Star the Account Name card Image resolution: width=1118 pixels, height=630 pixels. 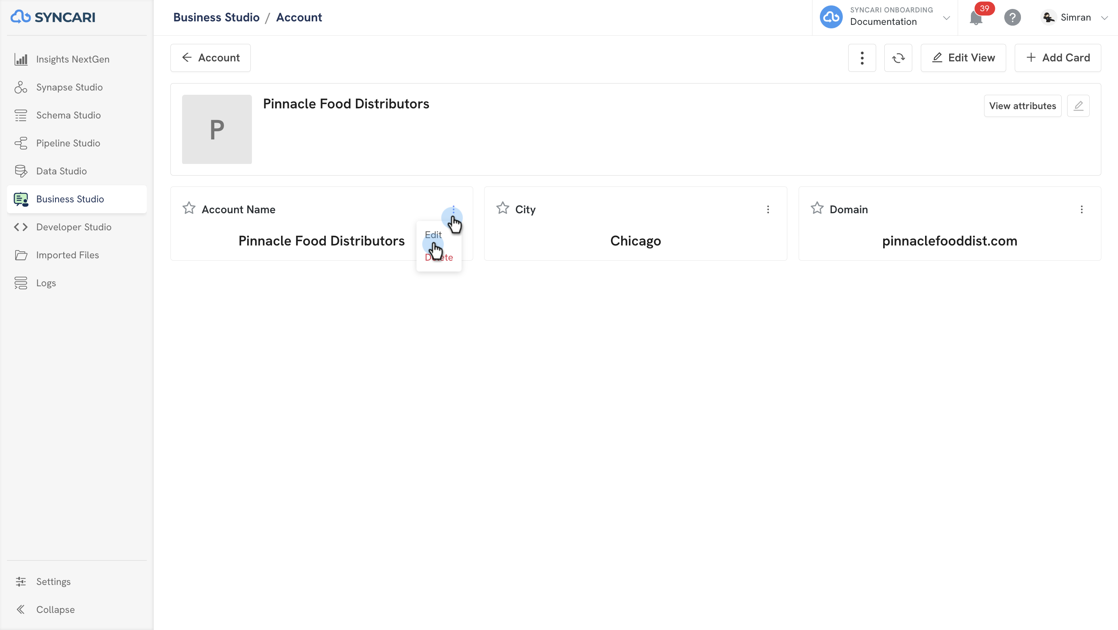[x=189, y=209]
